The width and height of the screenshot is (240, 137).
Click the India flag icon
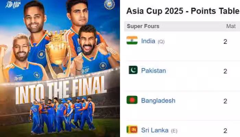pos(132,40)
